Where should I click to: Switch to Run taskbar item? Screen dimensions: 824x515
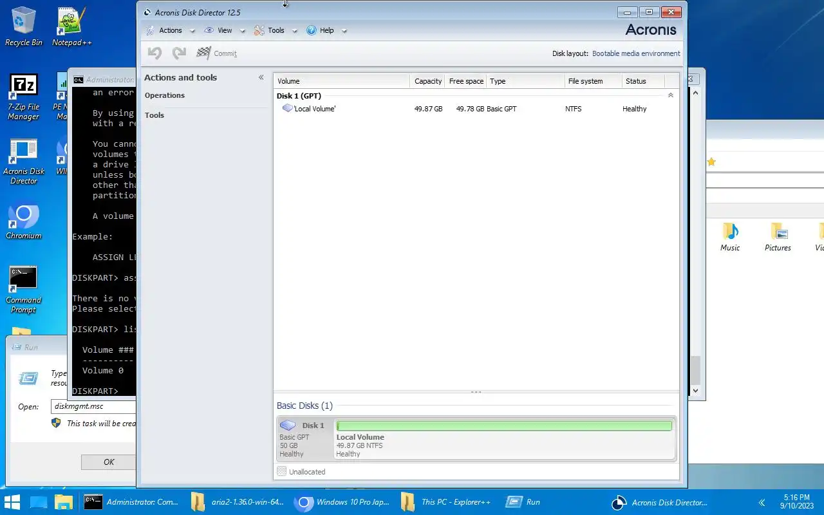523,502
